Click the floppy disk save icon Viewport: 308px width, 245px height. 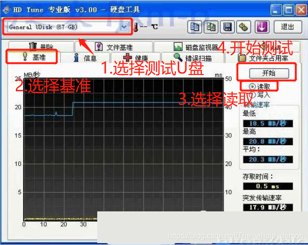[227, 27]
